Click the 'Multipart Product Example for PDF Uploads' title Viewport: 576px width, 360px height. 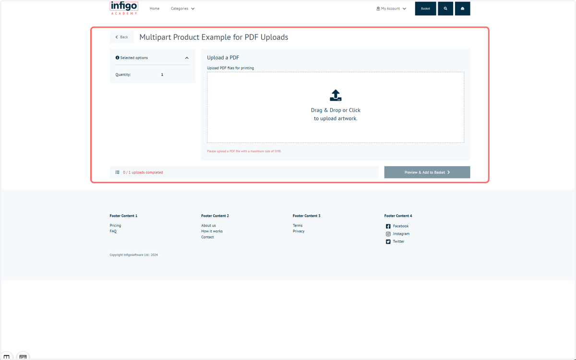(214, 37)
